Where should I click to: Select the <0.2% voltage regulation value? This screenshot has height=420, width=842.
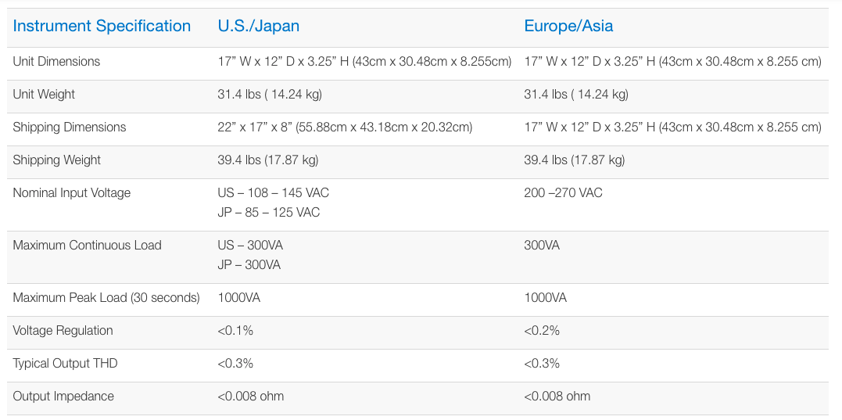(542, 330)
